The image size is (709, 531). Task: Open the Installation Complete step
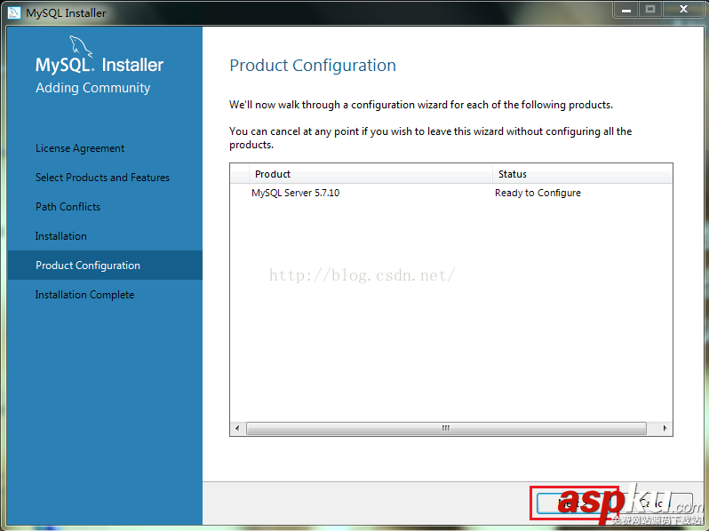[x=84, y=295]
